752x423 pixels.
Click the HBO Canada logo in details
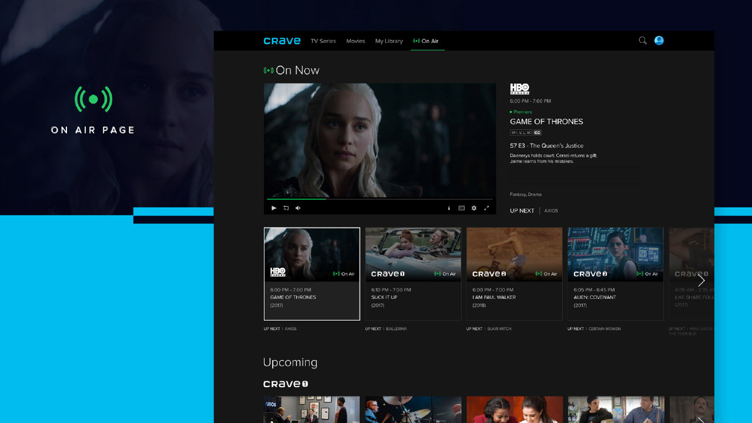[519, 89]
